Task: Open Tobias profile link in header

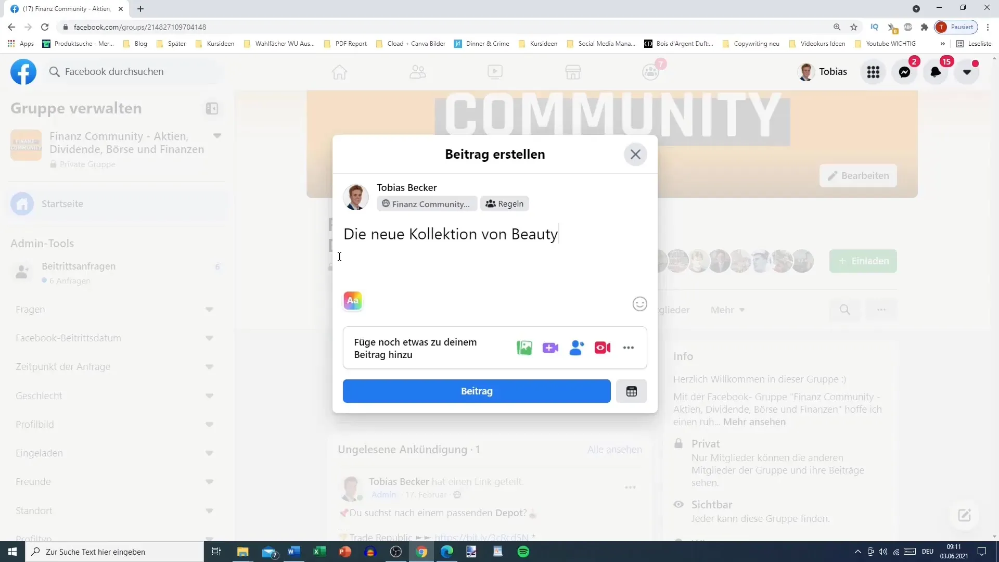Action: (823, 72)
